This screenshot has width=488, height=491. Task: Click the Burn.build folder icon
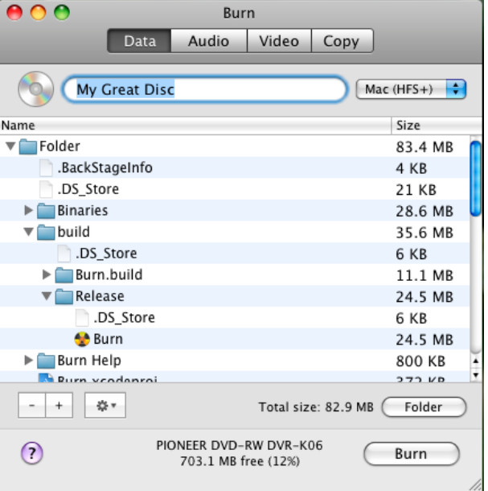[x=64, y=275]
